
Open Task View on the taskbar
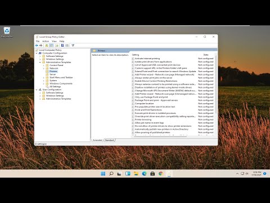click(x=119, y=174)
